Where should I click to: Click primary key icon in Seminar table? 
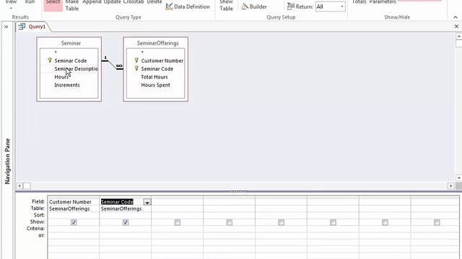click(x=50, y=60)
